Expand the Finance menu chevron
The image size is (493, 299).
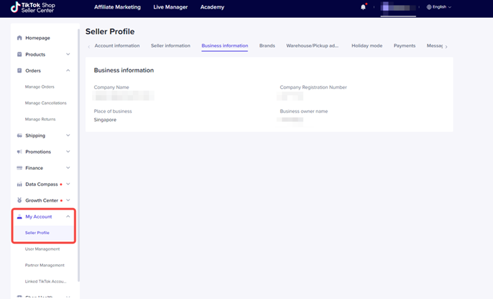[68, 168]
